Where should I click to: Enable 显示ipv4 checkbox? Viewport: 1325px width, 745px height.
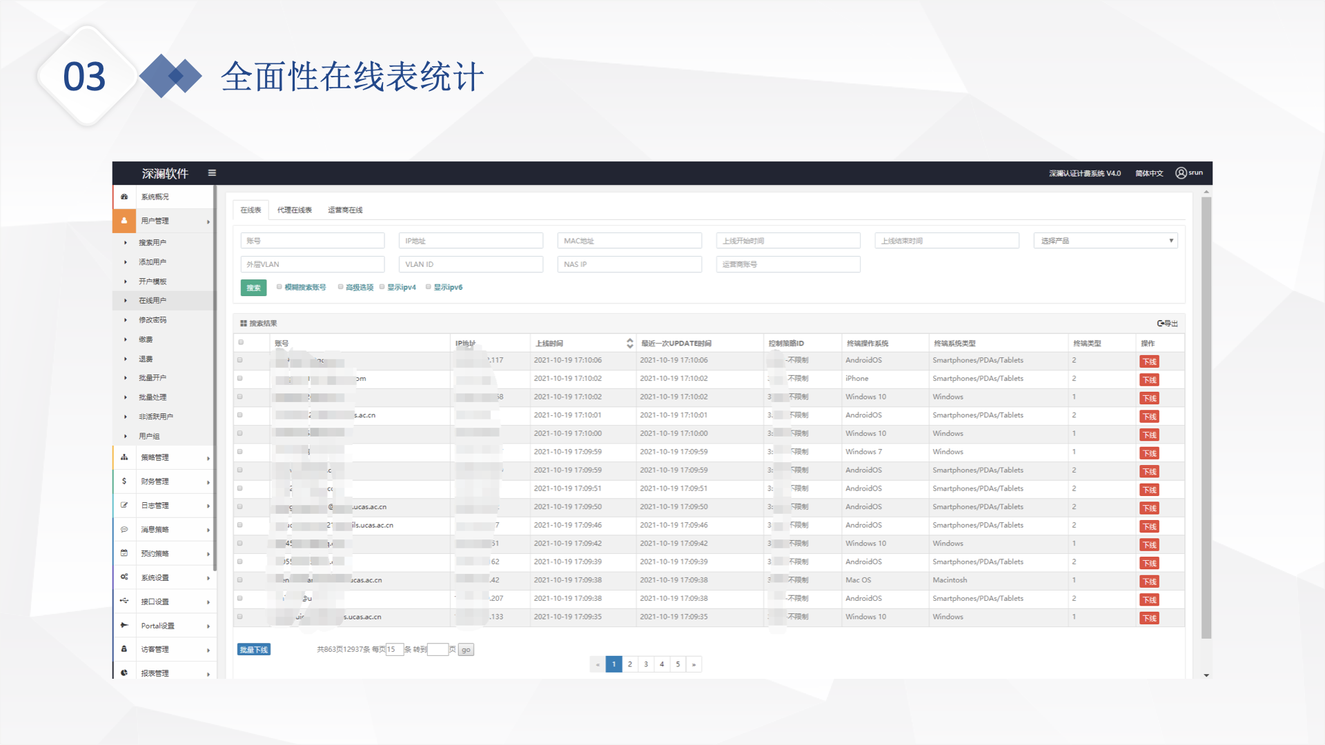[x=382, y=287]
